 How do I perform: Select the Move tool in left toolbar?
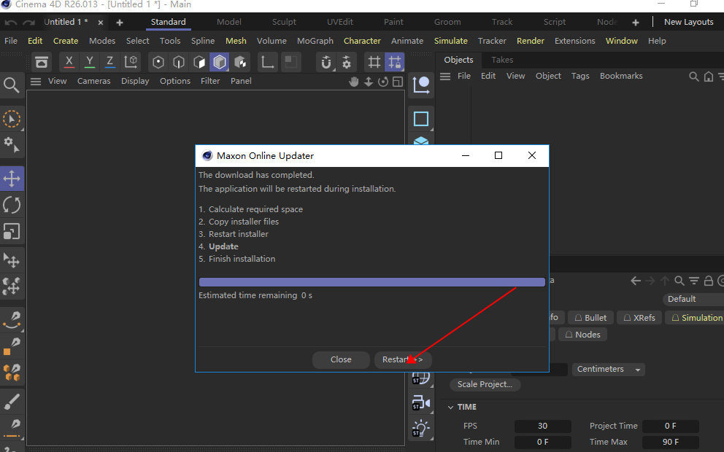pos(12,178)
